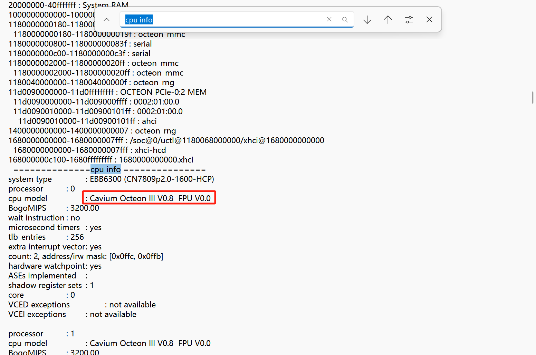Screen dimensions: 536x355
Task: Click the "system type" label
Action: (30, 179)
